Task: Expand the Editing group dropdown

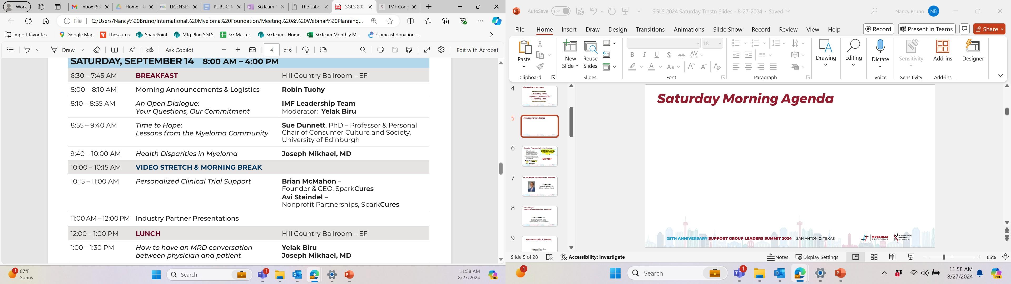Action: tap(853, 65)
